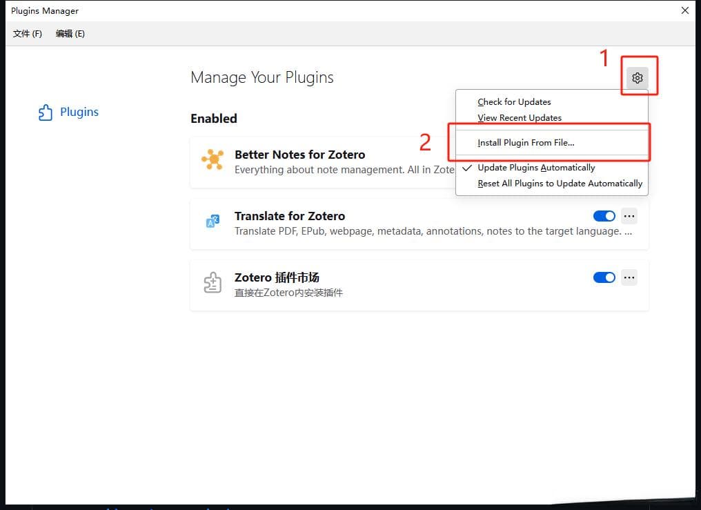Select Reset All Plugins to Update Automatically

(x=560, y=184)
